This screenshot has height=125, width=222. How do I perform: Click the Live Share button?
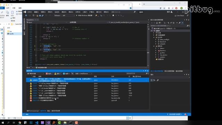click(x=179, y=16)
